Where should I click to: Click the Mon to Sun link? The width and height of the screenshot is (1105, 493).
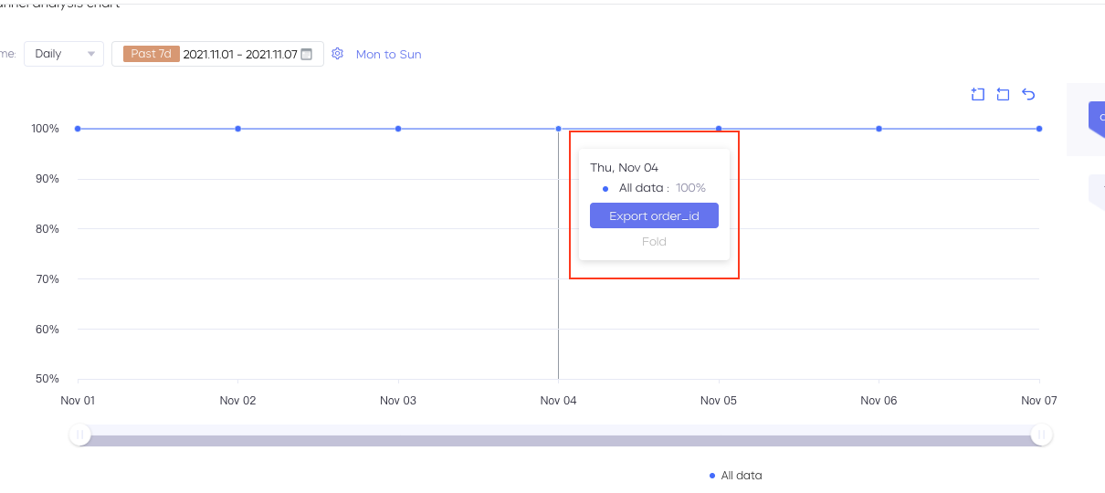click(x=389, y=55)
